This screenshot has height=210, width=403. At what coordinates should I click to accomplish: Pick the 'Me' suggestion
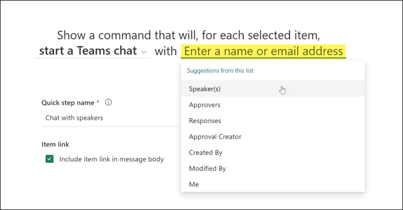click(273, 184)
